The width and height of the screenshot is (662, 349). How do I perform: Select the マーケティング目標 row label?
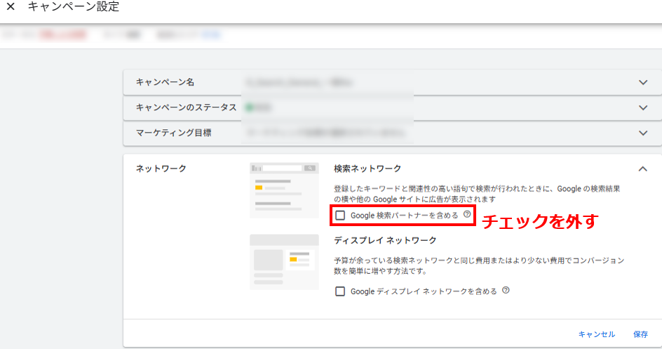pos(173,133)
